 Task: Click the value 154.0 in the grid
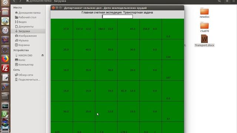(x=146, y=29)
